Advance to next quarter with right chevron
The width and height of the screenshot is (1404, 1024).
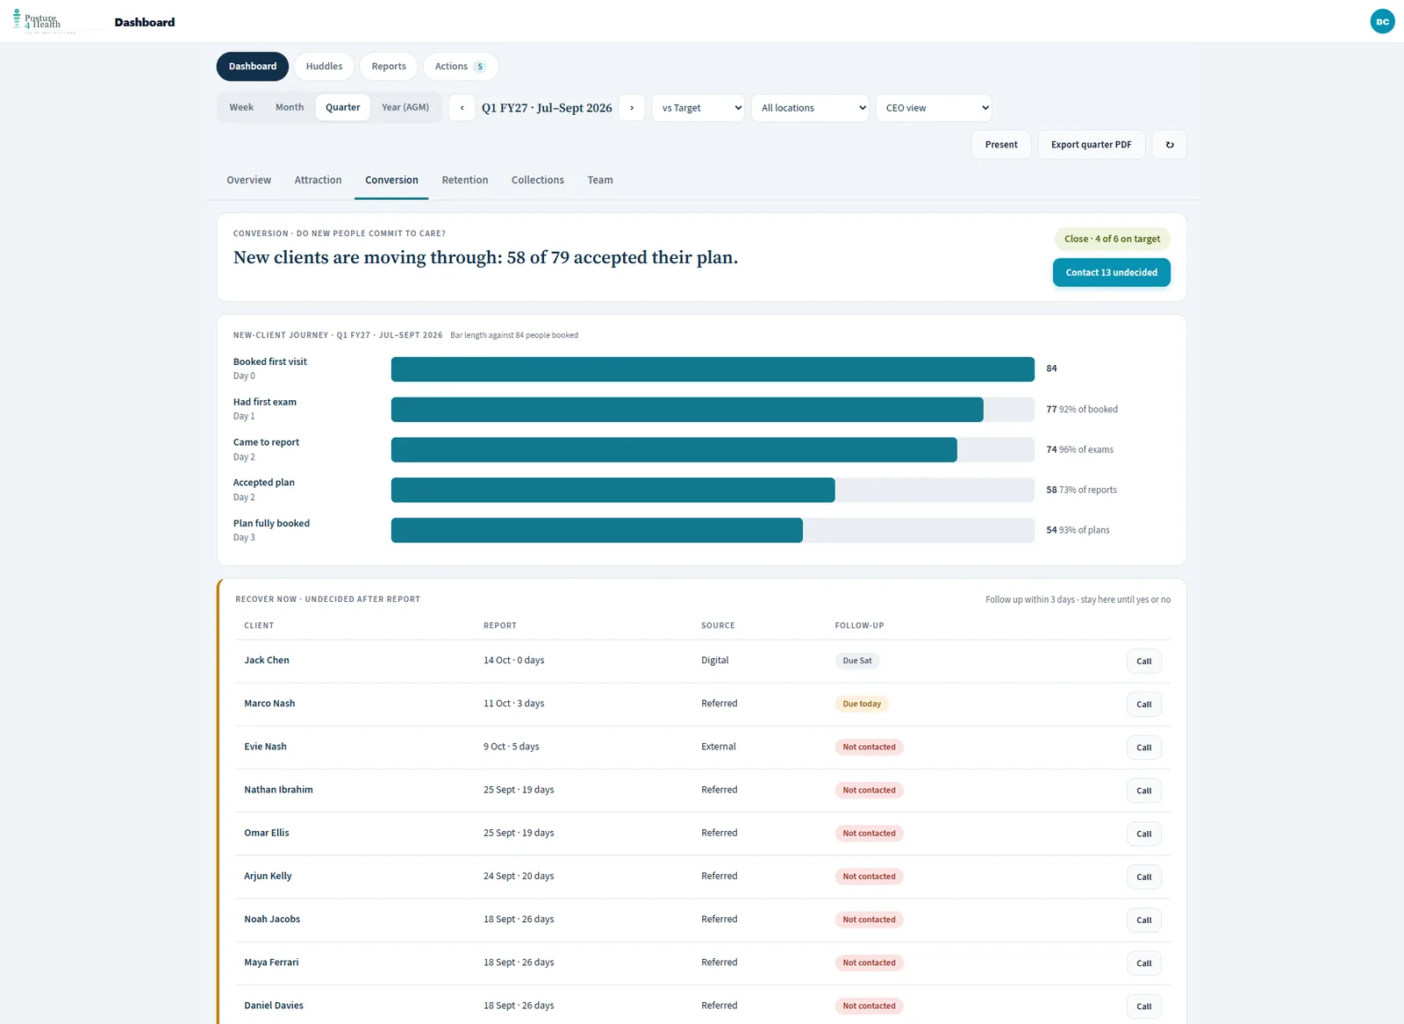(632, 108)
